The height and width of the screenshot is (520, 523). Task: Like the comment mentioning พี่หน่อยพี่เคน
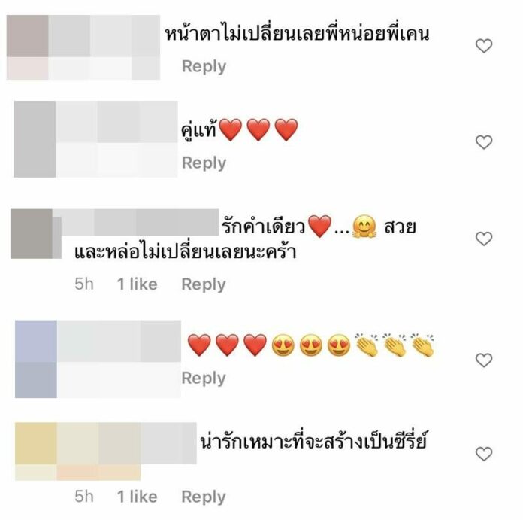click(484, 46)
